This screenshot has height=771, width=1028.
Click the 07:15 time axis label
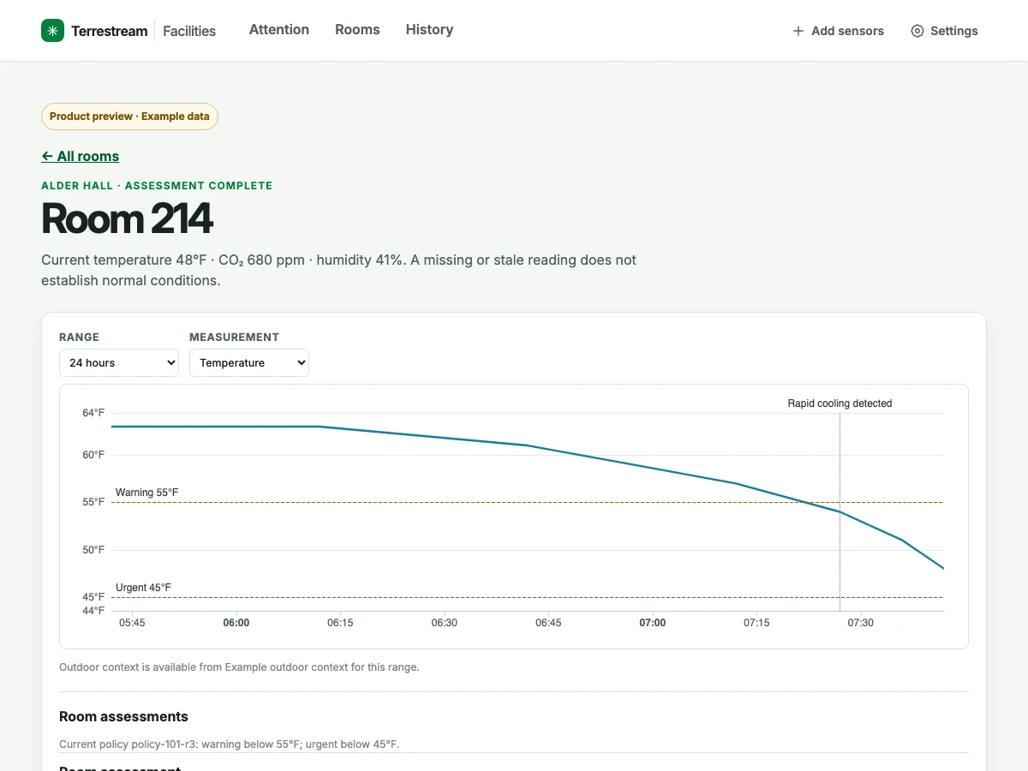pyautogui.click(x=756, y=623)
